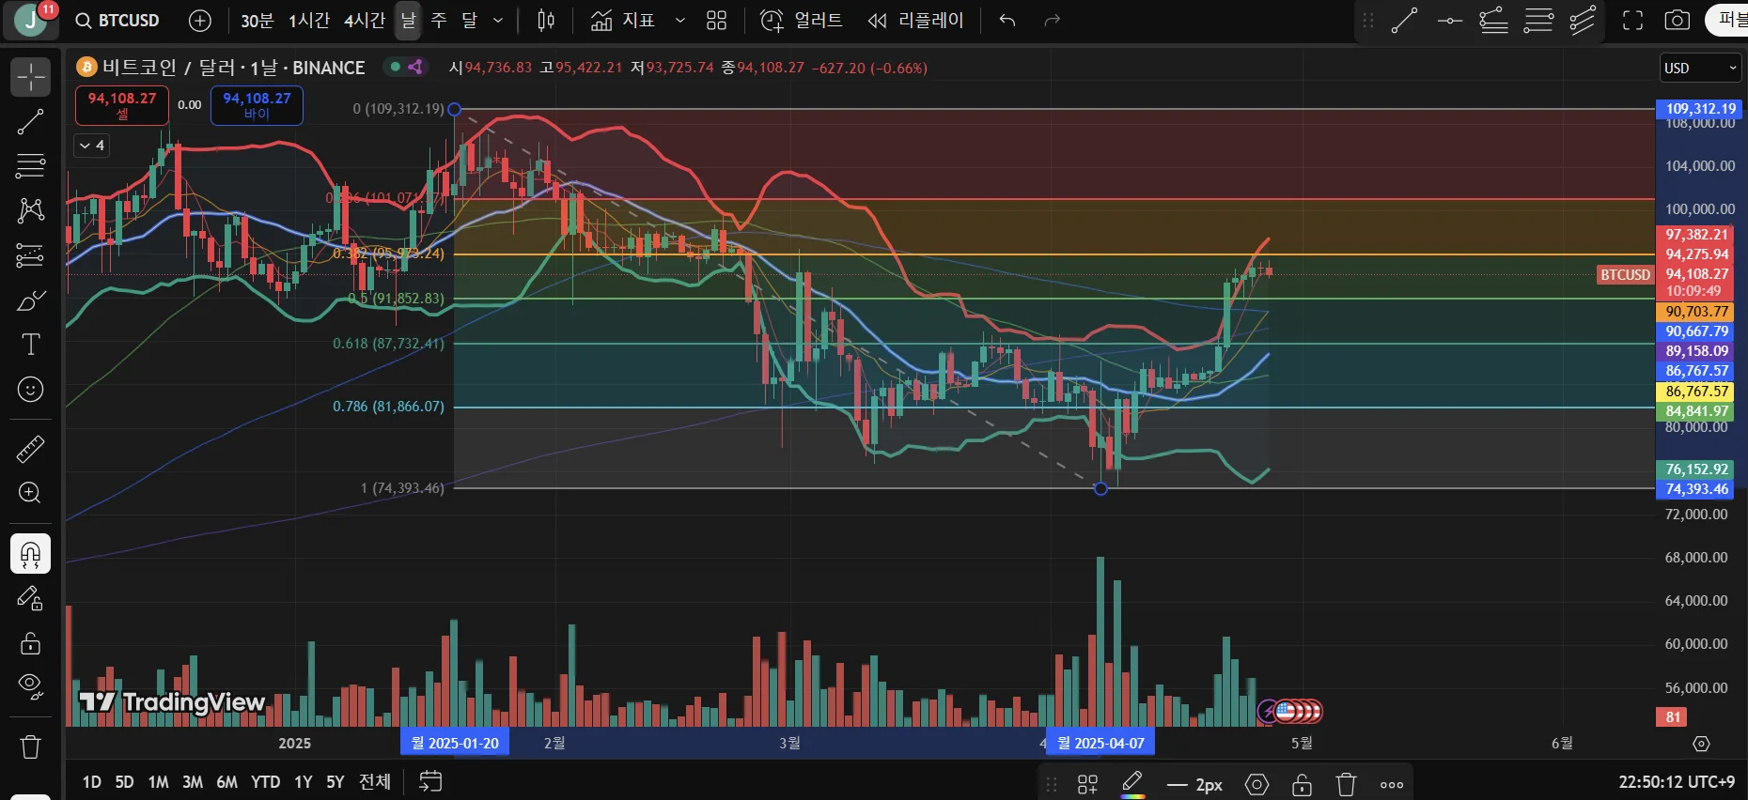Redo the chart action

[1053, 21]
